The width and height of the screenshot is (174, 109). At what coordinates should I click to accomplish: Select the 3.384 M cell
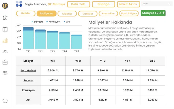[x=128, y=80]
